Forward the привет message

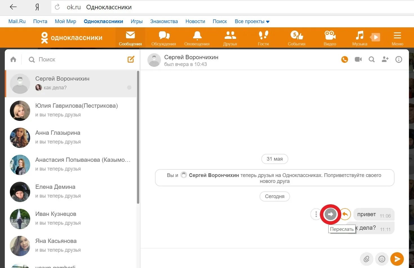pos(330,214)
